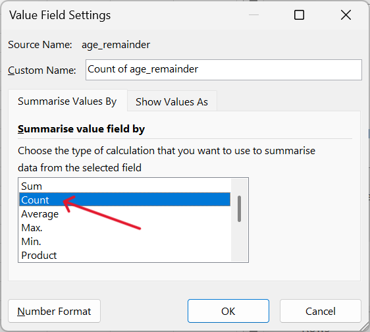Click the calculation list scrollbar thumb

tap(239, 209)
